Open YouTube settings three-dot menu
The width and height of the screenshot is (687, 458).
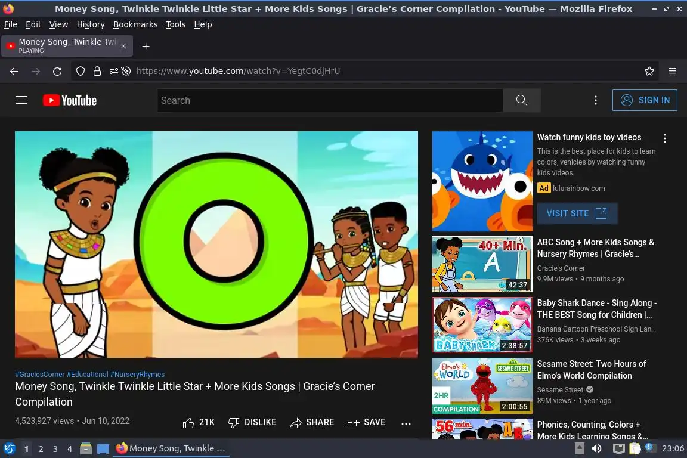click(x=595, y=100)
